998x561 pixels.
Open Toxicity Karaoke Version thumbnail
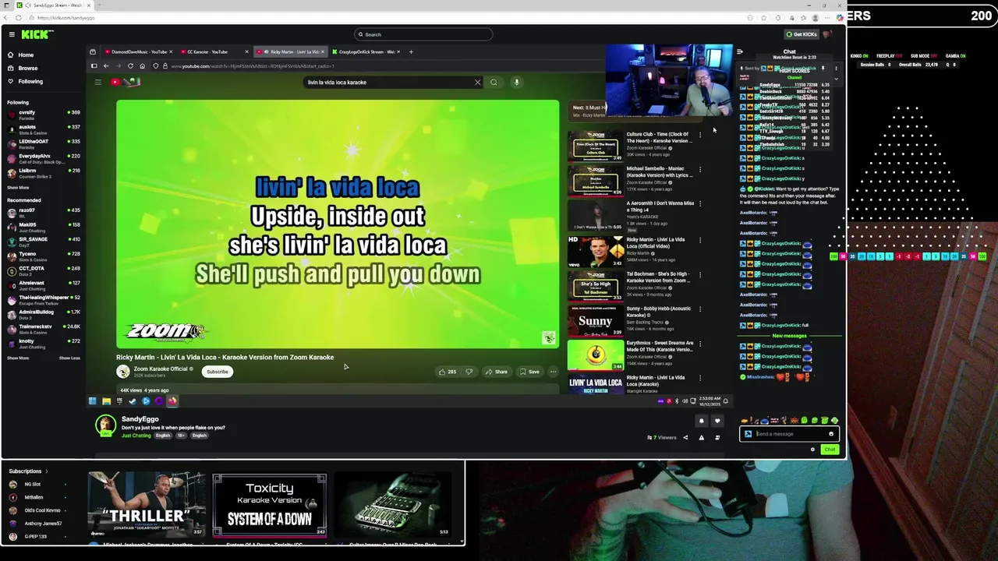pyautogui.click(x=270, y=505)
